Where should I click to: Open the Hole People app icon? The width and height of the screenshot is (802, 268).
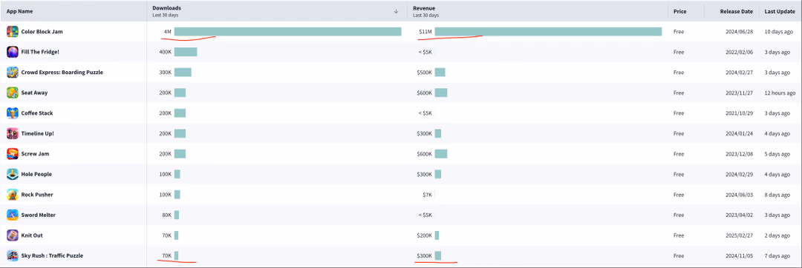[x=13, y=174]
